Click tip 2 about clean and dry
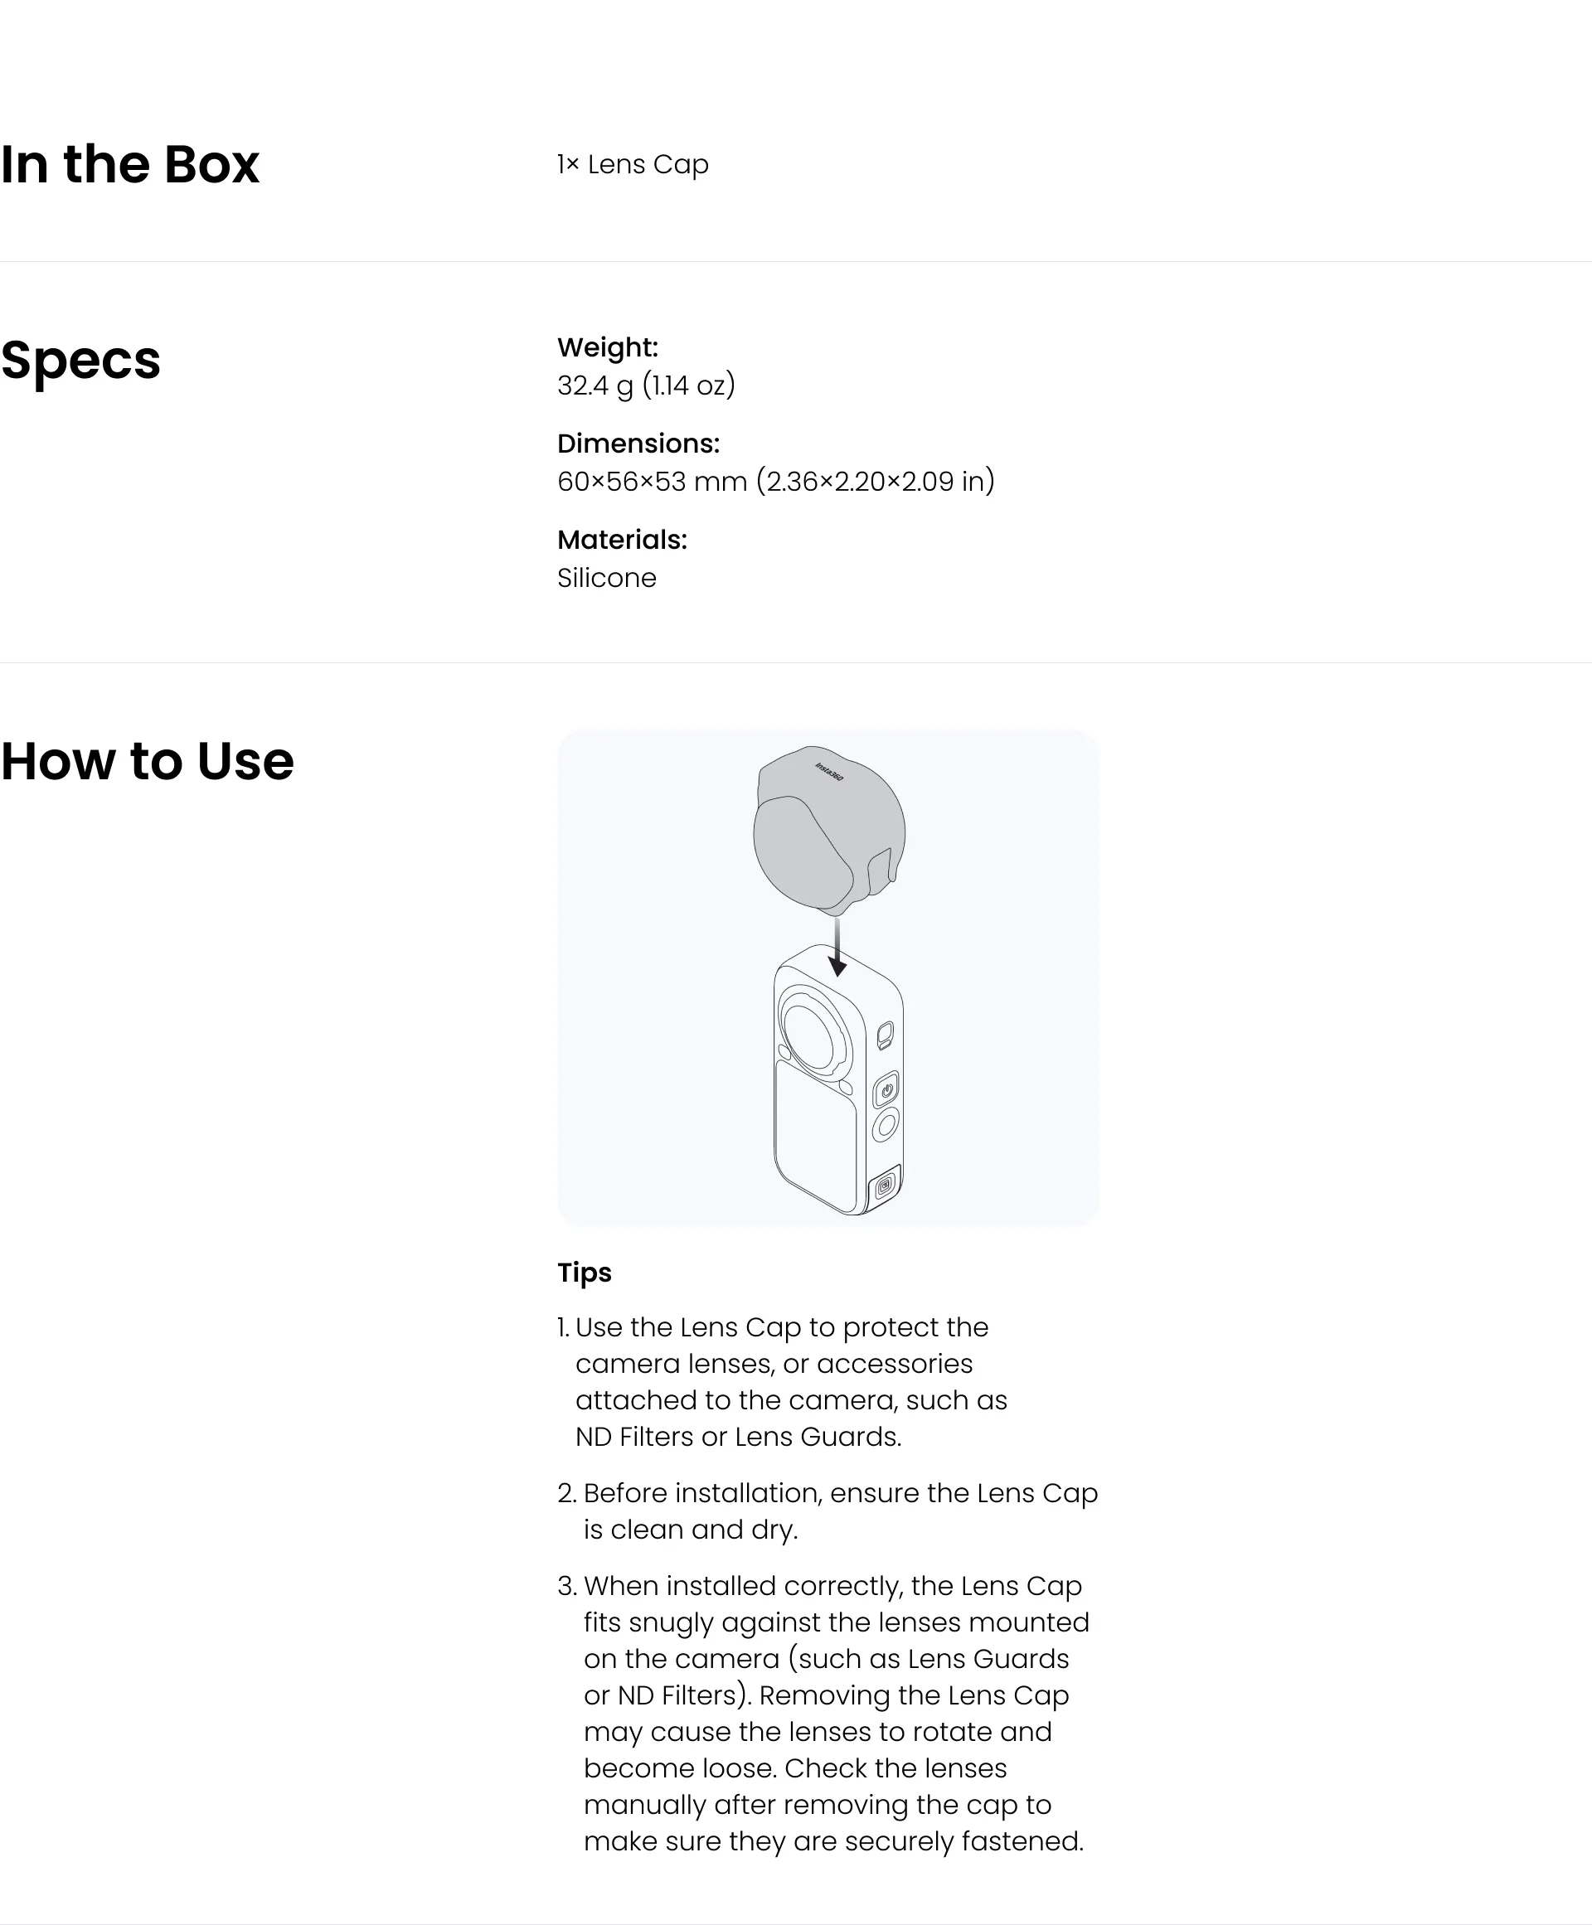 (828, 1511)
